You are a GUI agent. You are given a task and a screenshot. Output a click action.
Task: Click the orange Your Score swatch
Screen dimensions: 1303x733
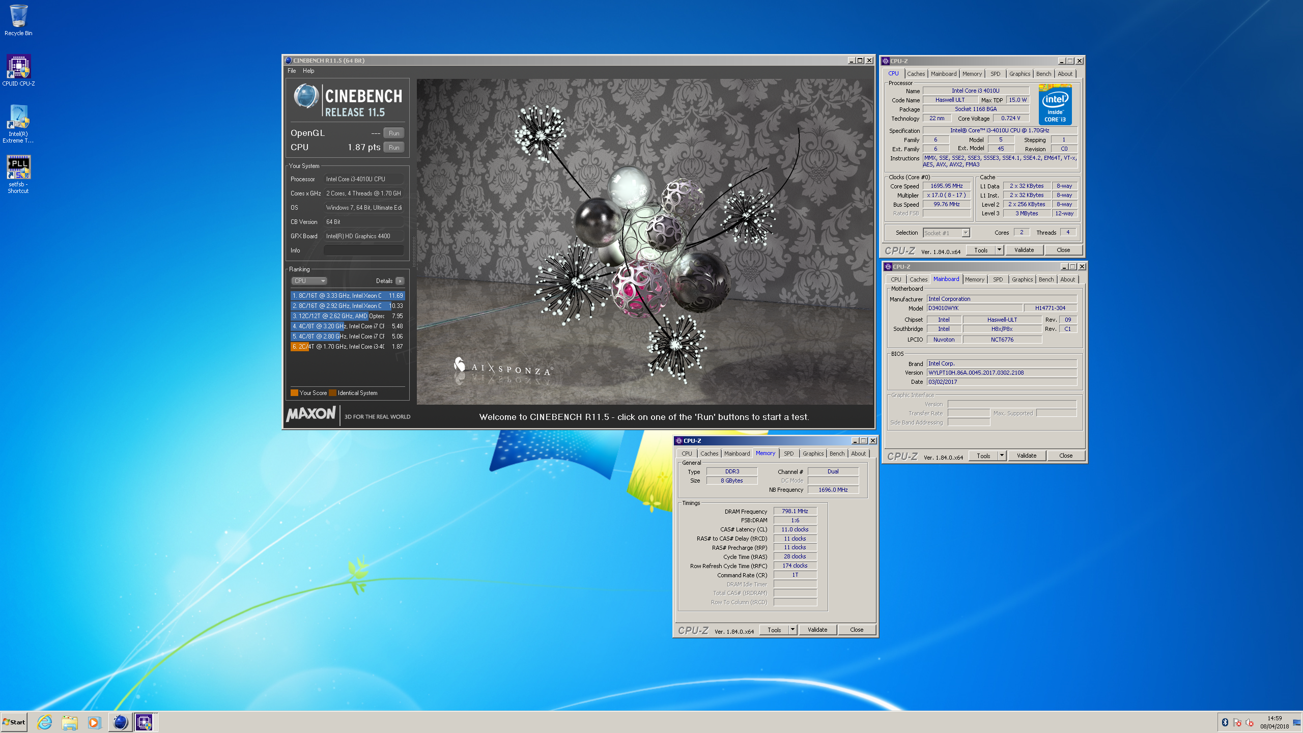click(294, 393)
